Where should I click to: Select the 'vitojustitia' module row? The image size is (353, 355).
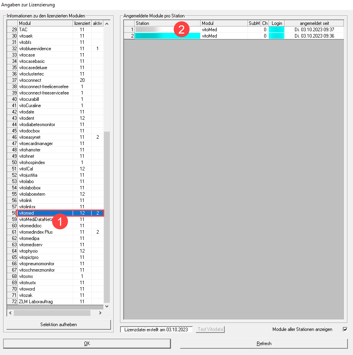tap(55, 175)
